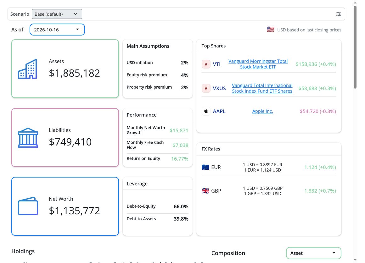The image size is (365, 263).
Task: Click the Leverage panel heading
Action: pos(137,184)
